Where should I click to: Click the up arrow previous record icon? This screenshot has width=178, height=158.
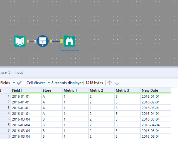(110, 83)
